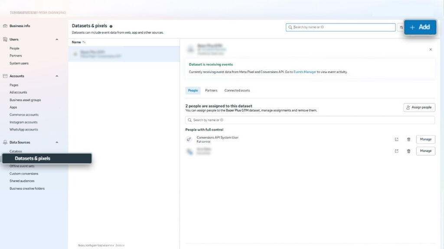
Task: Click the Business info briefcase icon
Action: pos(5,26)
